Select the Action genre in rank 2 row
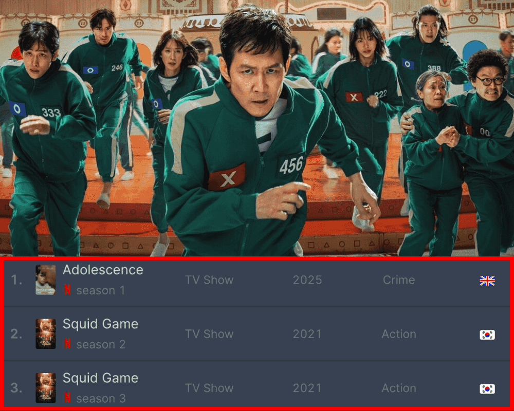This screenshot has width=514, height=411. 399,334
